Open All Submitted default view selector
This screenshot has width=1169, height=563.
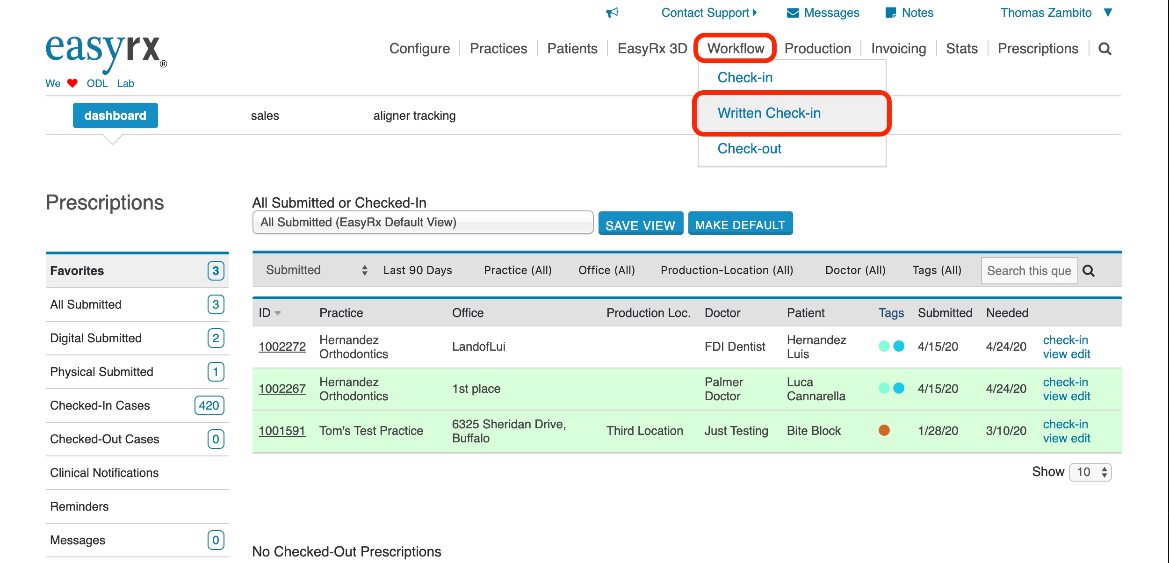423,222
